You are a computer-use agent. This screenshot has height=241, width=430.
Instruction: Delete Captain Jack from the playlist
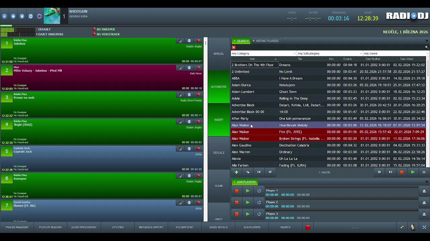[x=198, y=149]
